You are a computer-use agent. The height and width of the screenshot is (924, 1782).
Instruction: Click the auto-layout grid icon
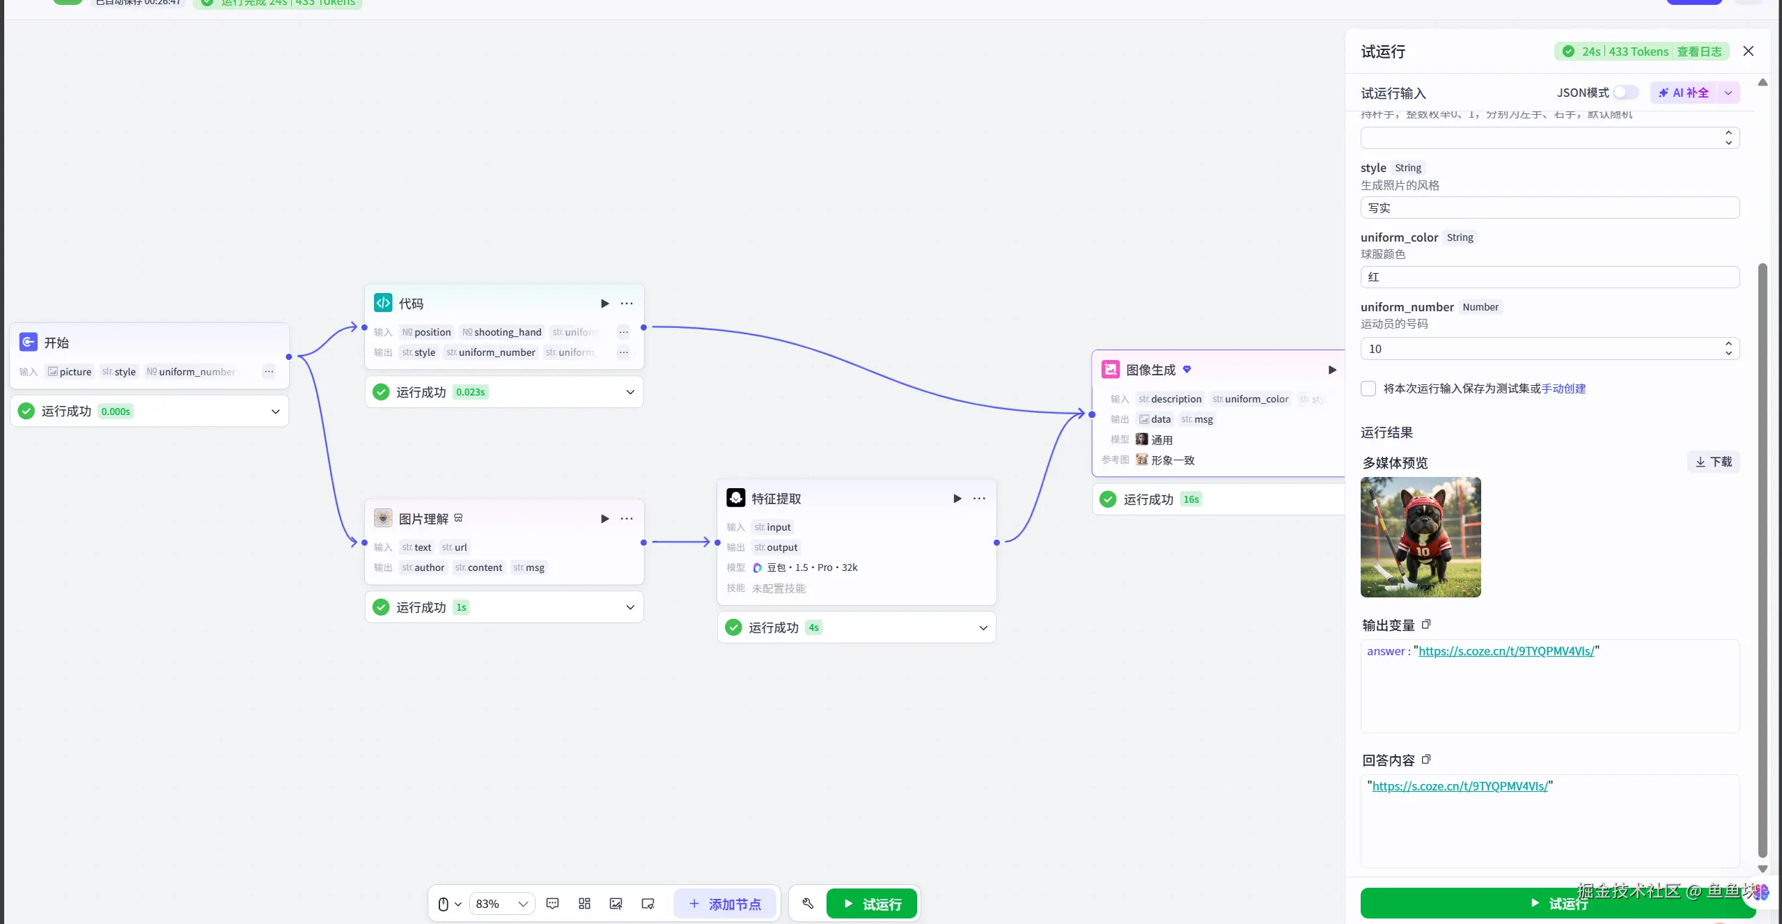584,903
